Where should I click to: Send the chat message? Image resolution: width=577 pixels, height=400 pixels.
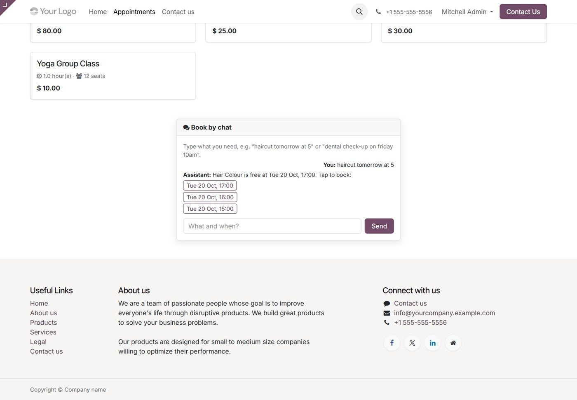click(x=379, y=226)
